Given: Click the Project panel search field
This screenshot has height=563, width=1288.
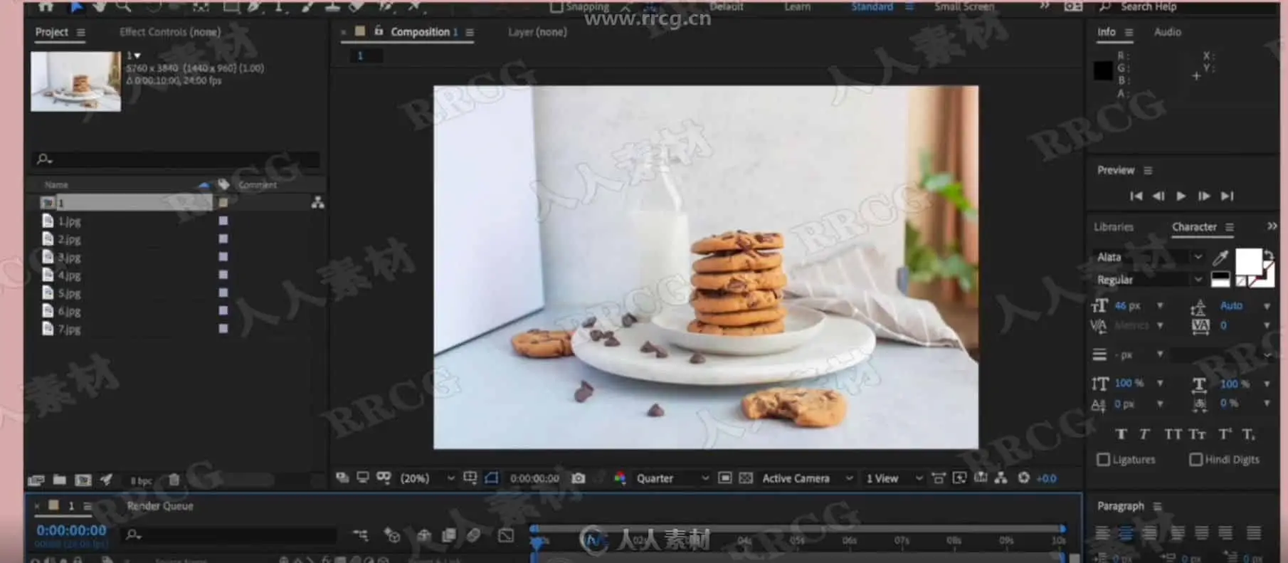Looking at the screenshot, I should (x=176, y=159).
